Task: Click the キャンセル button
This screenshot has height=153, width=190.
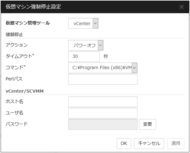Action: pyautogui.click(x=149, y=143)
